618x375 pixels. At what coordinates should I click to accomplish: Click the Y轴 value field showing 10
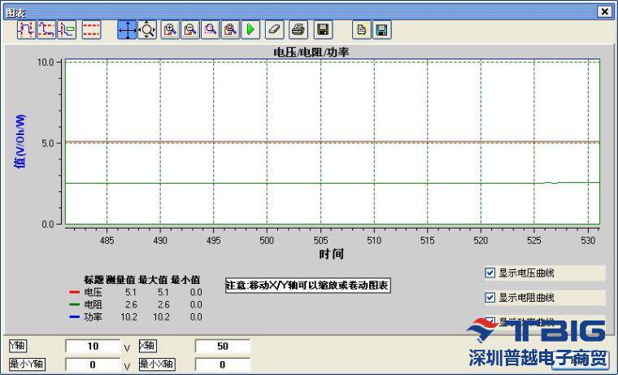pos(93,347)
